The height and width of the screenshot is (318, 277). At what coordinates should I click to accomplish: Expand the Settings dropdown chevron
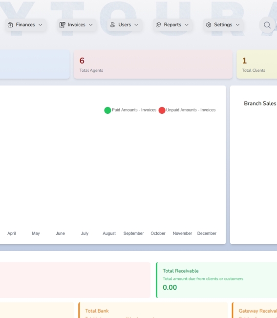pyautogui.click(x=237, y=25)
